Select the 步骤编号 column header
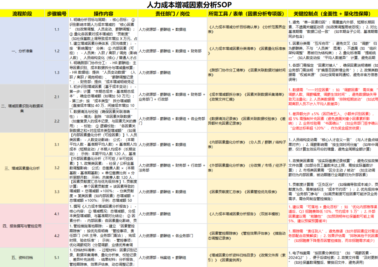The width and height of the screenshot is (378, 267). 57,14
